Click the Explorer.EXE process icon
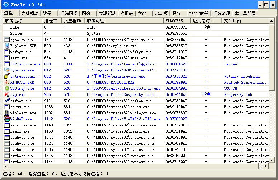 coord(7,46)
